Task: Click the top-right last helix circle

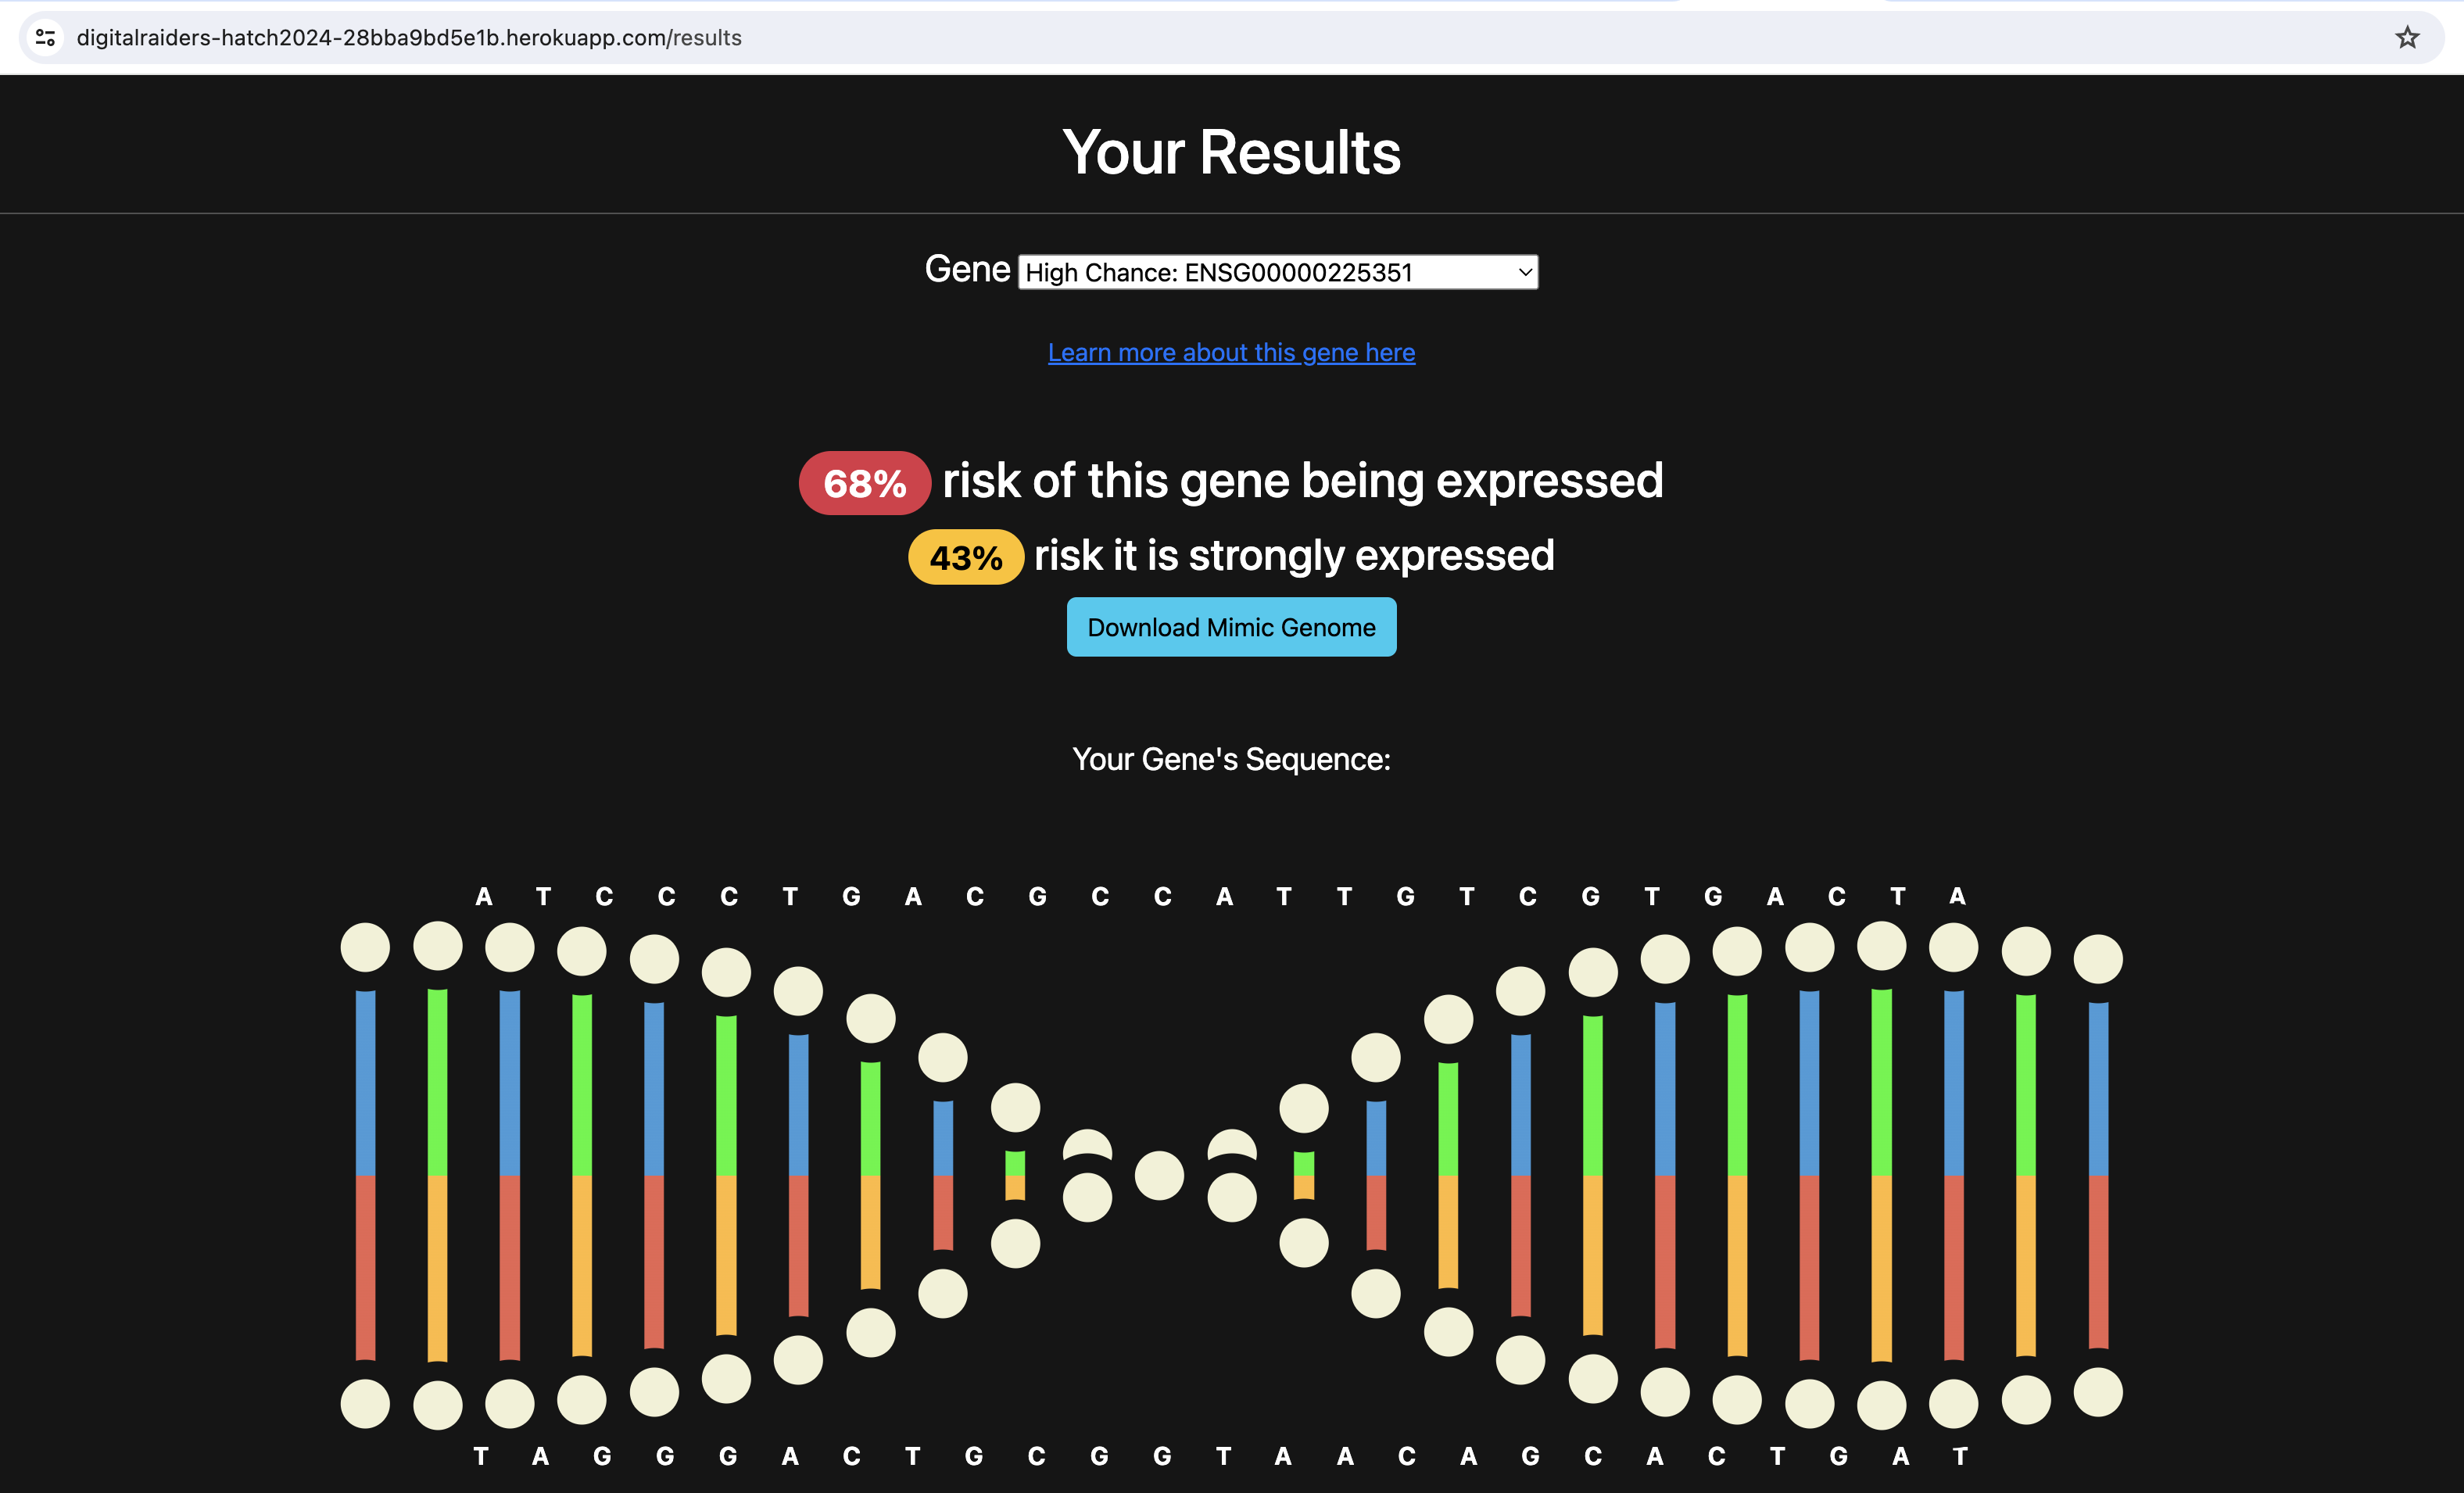Action: click(x=2098, y=959)
